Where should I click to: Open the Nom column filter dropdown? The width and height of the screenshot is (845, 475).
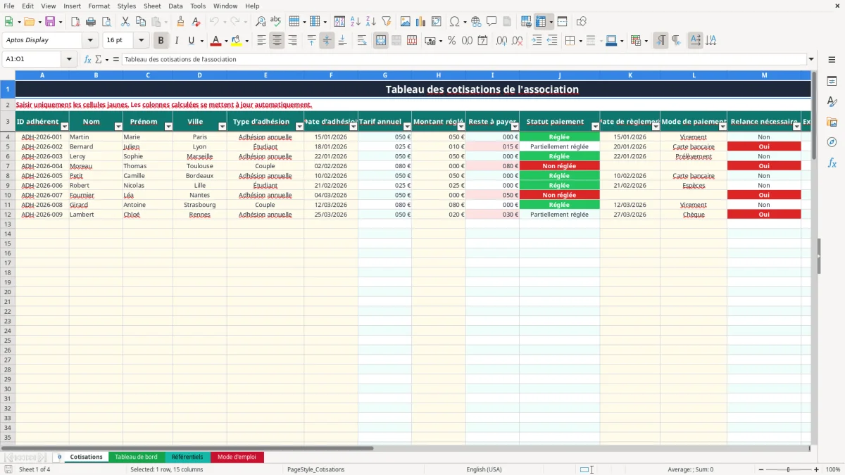[x=117, y=127]
